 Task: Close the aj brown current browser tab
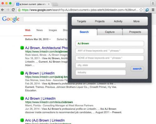coord(49,4)
